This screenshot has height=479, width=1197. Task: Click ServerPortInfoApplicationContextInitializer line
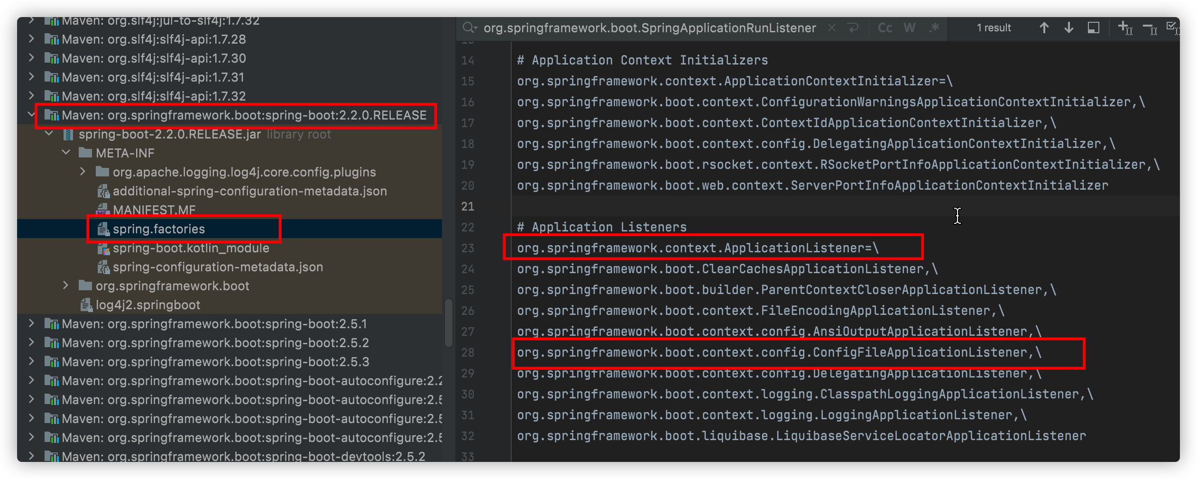(813, 185)
